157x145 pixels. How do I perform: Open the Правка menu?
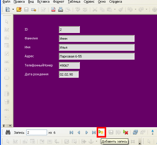pyautogui.click(x=19, y=2)
